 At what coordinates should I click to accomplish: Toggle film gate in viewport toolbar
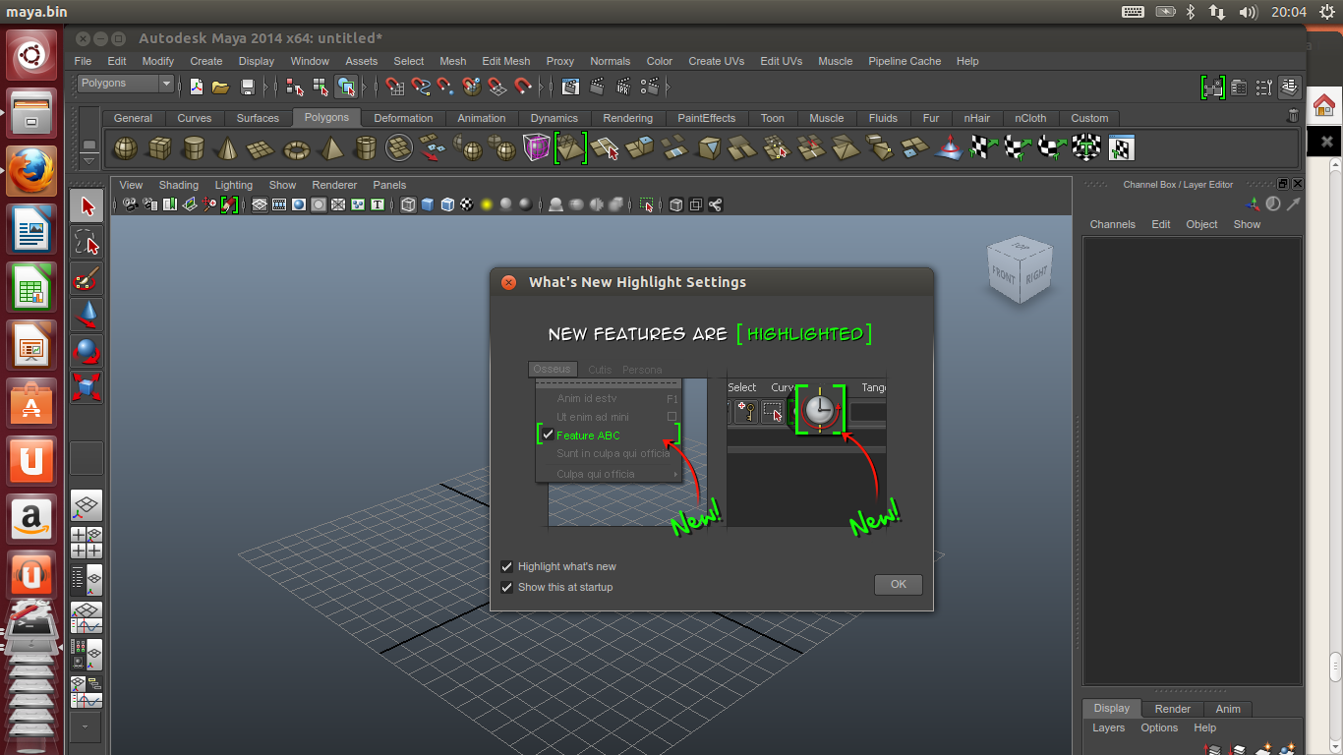coord(279,204)
